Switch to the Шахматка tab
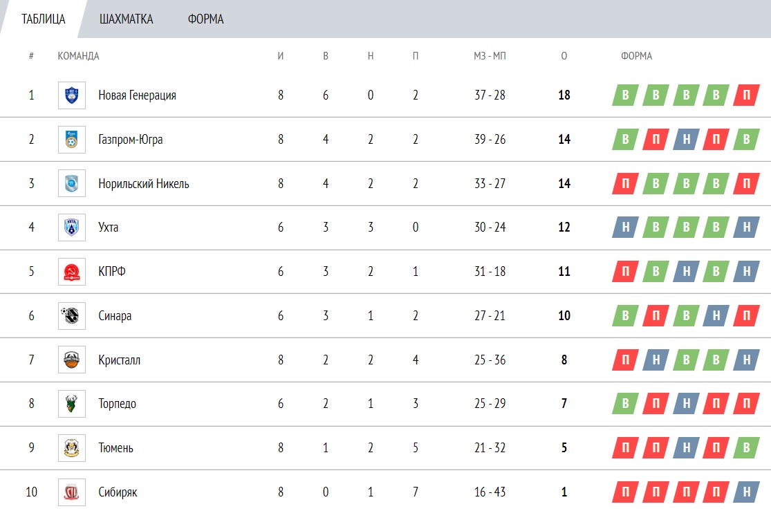The height and width of the screenshot is (511, 771). 126,19
